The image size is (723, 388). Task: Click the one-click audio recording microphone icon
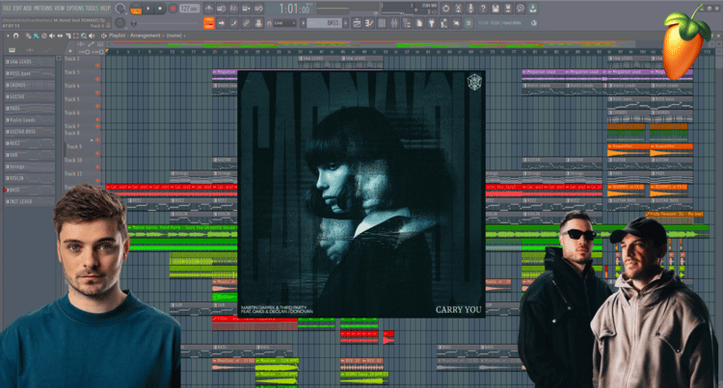[470, 9]
